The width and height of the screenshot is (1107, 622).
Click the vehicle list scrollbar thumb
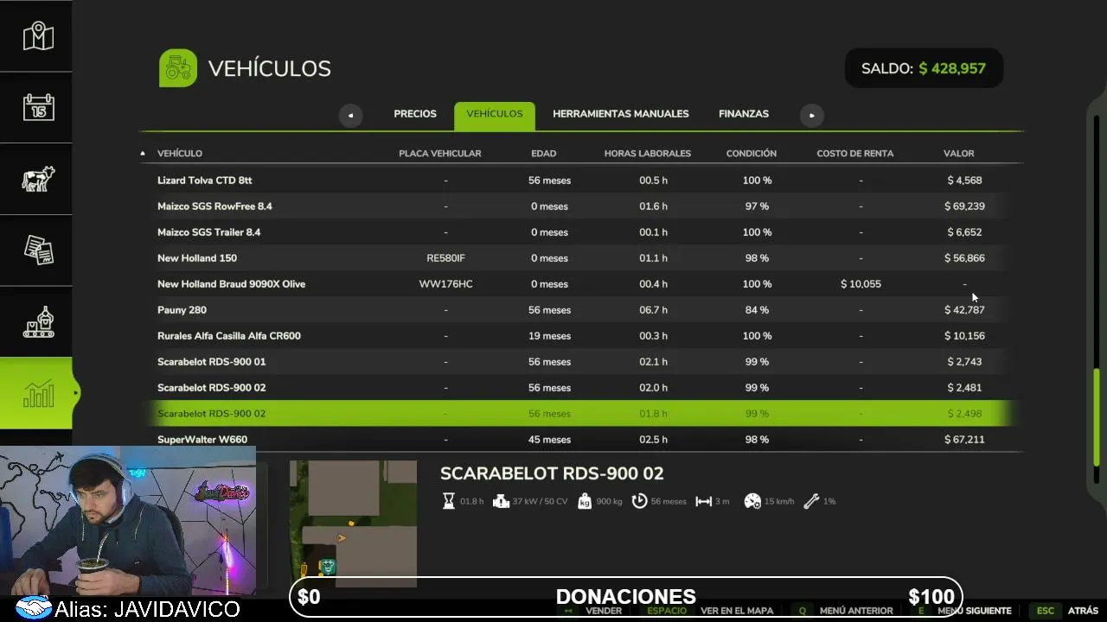(x=1097, y=419)
